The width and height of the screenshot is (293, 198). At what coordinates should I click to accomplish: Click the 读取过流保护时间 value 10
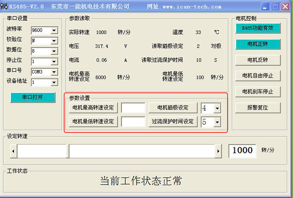pyautogui.click(x=199, y=60)
